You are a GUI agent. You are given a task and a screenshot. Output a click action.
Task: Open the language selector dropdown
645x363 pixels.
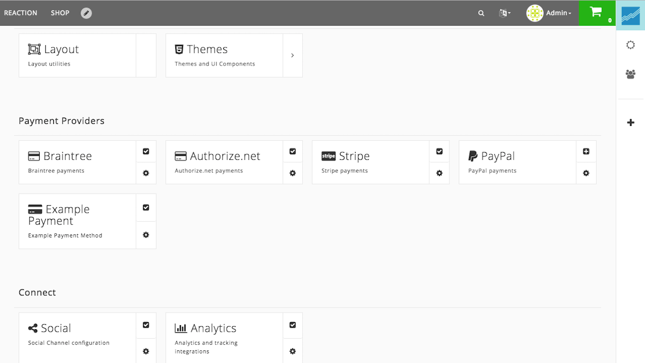tap(504, 13)
